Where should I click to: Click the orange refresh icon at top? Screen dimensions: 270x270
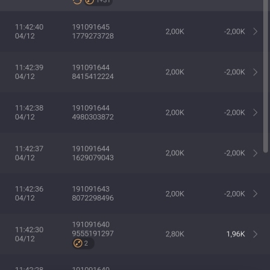[x=77, y=2]
